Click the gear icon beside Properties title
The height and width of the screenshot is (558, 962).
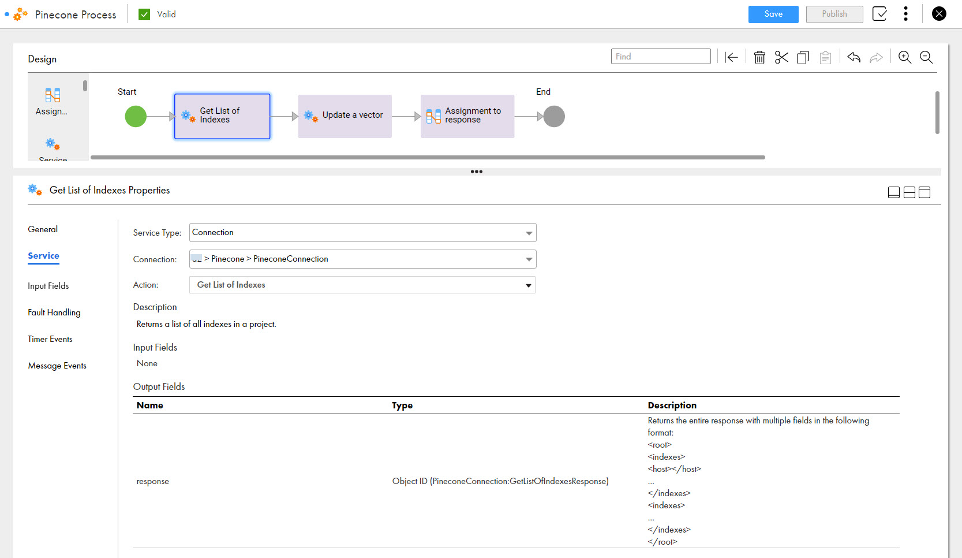tap(35, 189)
